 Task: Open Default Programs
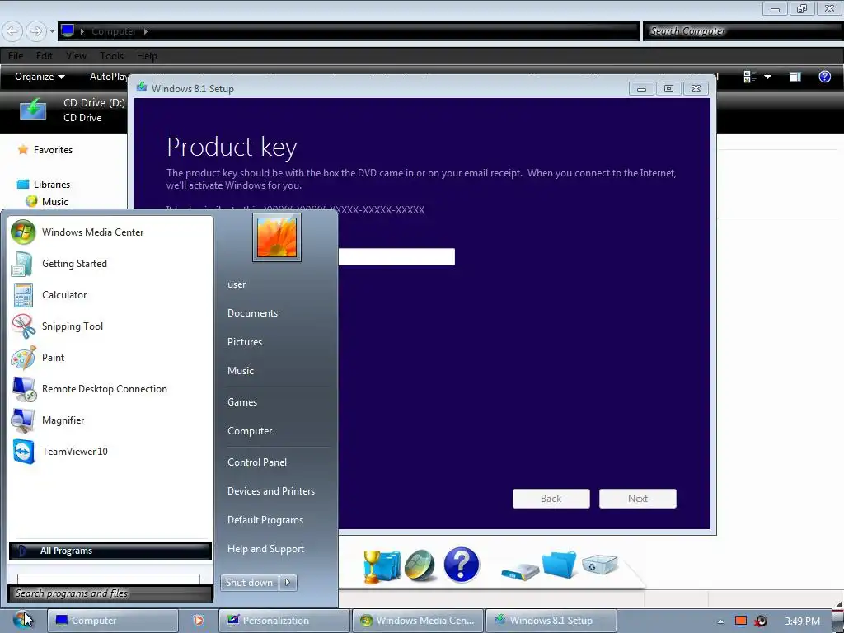point(265,520)
